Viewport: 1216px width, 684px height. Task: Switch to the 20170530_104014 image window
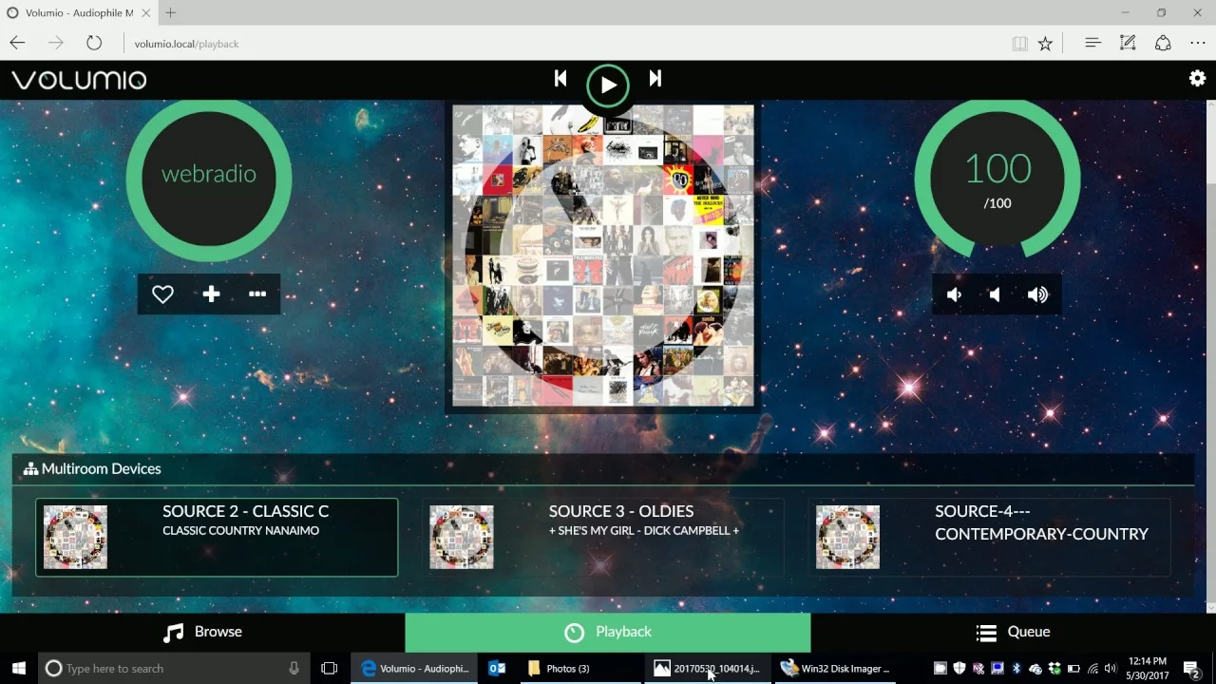[708, 668]
